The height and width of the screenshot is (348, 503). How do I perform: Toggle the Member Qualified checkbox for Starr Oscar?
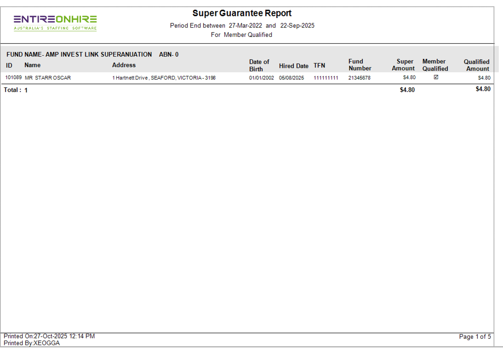tap(436, 77)
